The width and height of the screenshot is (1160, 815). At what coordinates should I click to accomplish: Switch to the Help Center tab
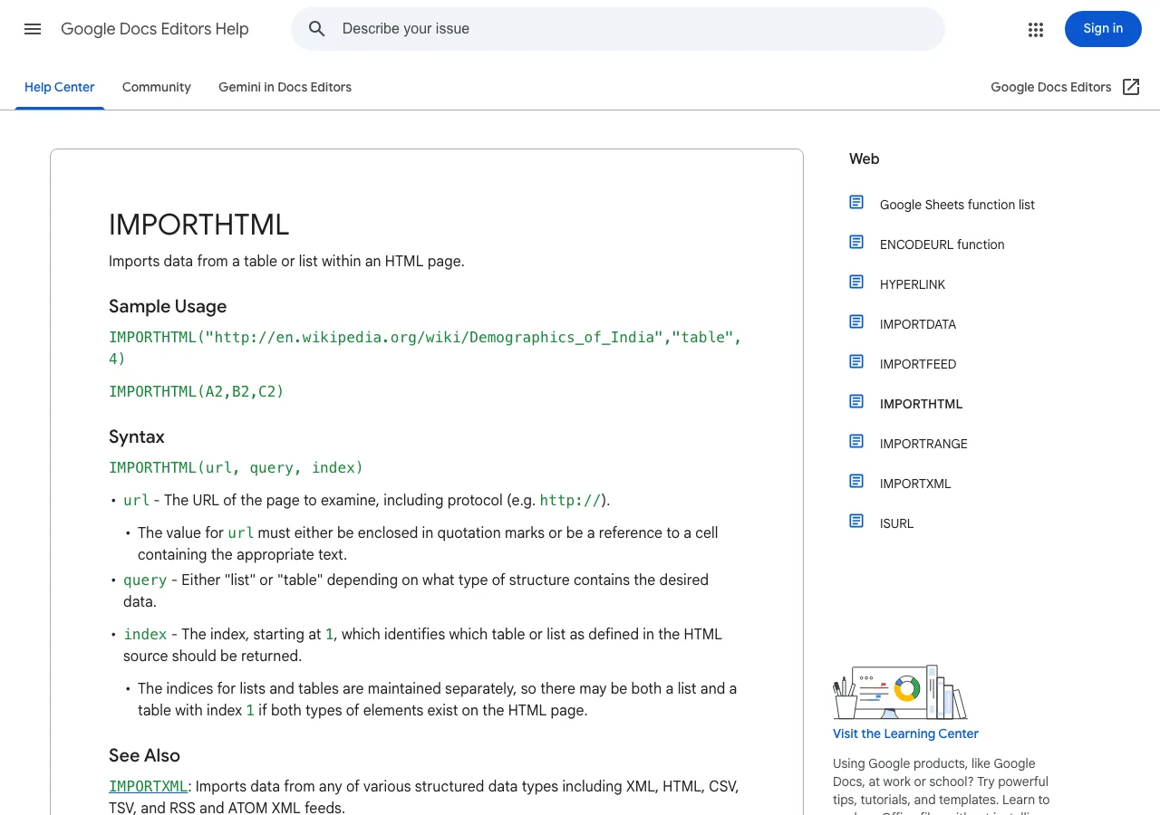point(60,87)
